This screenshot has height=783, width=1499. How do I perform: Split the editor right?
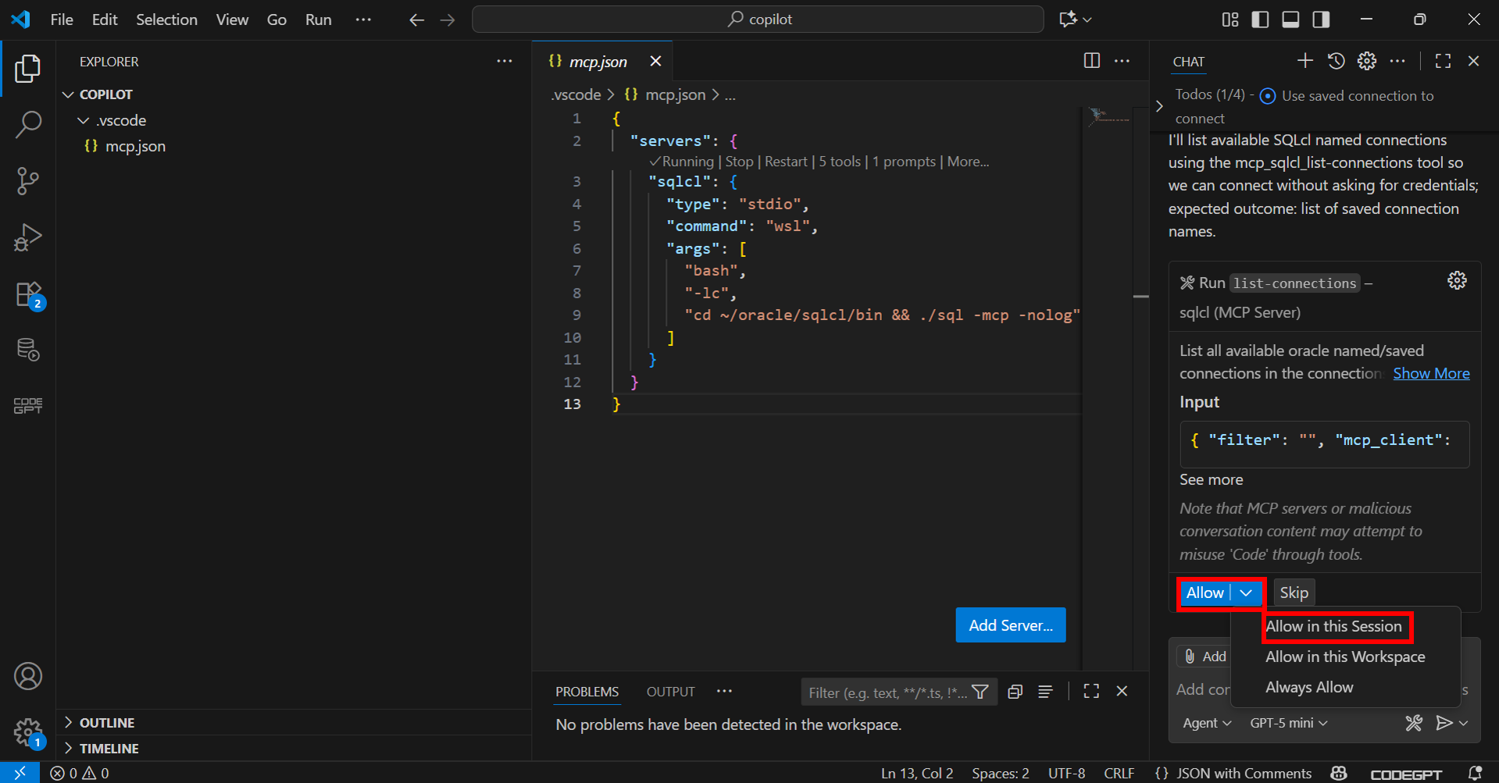(1091, 61)
